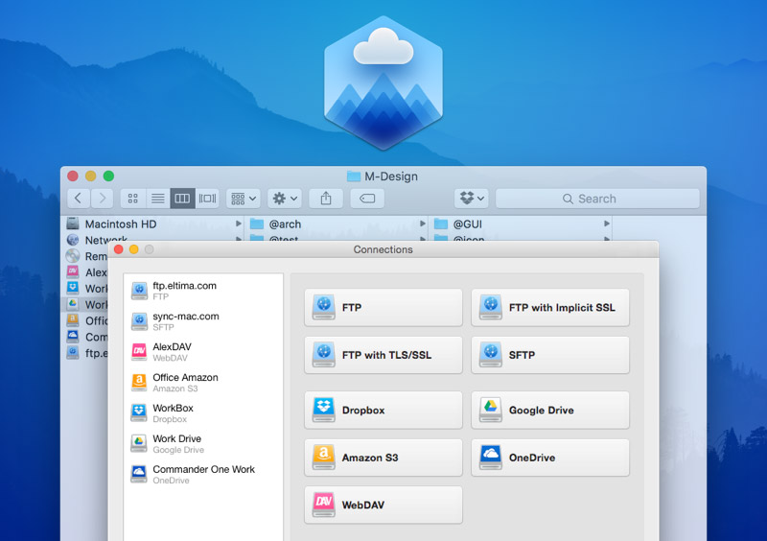Select the Office Amazon S3 connection

coord(203,383)
